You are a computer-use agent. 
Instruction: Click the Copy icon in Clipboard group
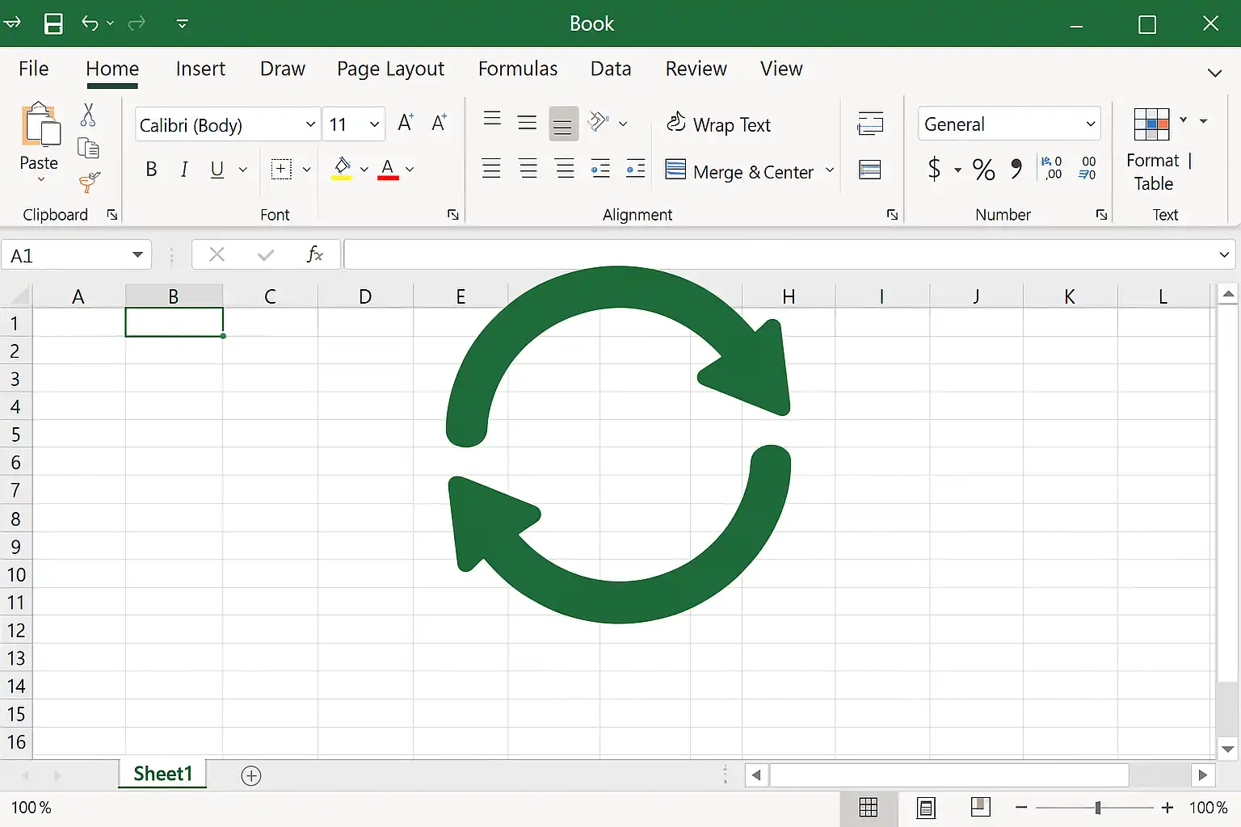[88, 148]
